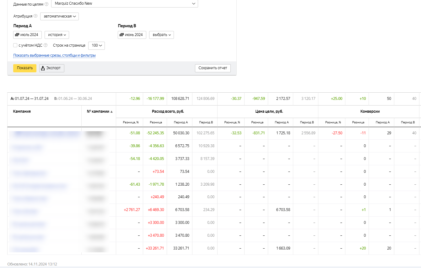Click spend cell 3 737.33
The height and width of the screenshot is (268, 421).
182,159
